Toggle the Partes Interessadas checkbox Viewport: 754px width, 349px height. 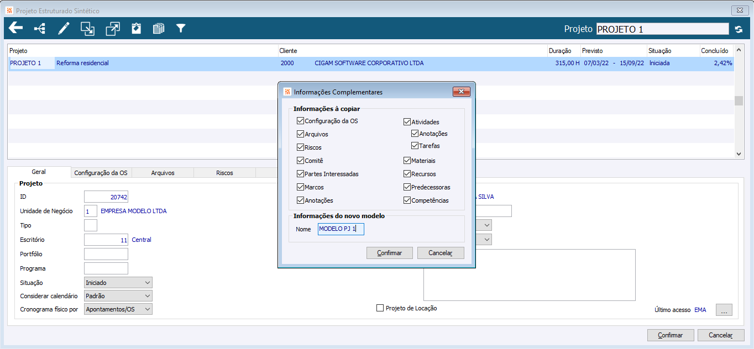pos(300,173)
